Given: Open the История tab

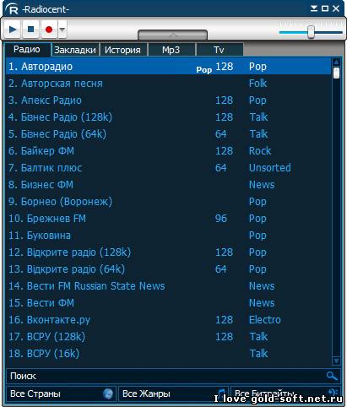Looking at the screenshot, I should click(122, 50).
